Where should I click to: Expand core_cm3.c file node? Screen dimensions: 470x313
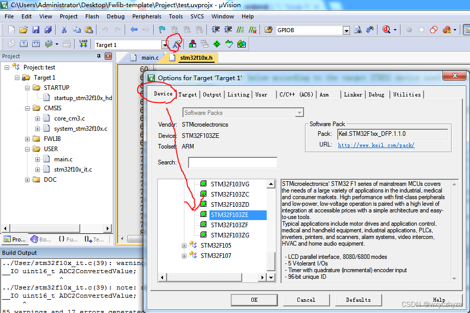[x=37, y=118]
